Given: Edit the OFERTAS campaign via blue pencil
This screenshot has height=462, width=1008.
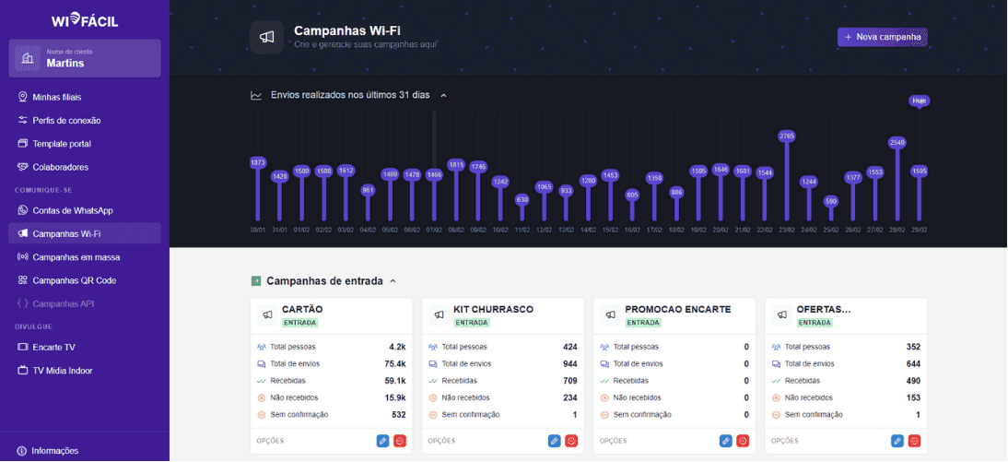Looking at the screenshot, I should (x=897, y=442).
